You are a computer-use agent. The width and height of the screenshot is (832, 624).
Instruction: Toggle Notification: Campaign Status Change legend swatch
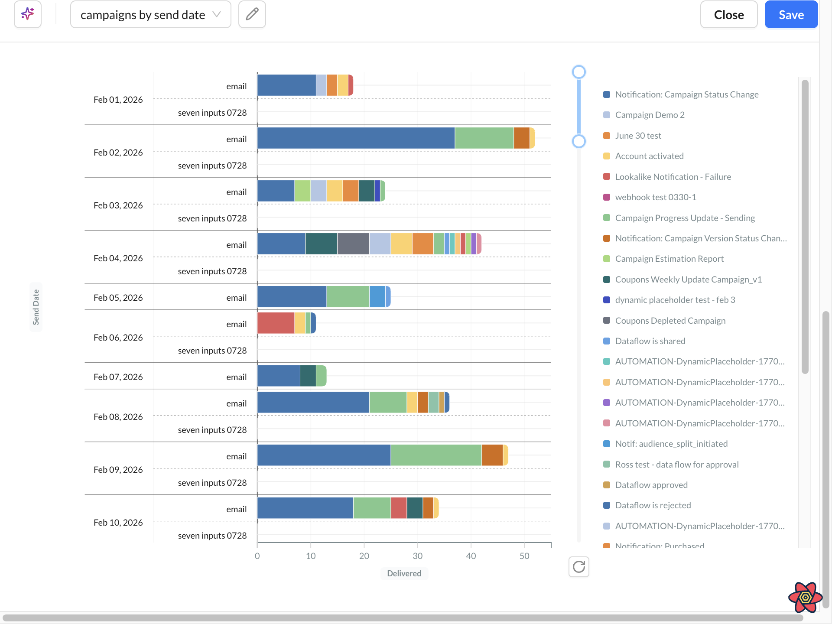coord(607,94)
